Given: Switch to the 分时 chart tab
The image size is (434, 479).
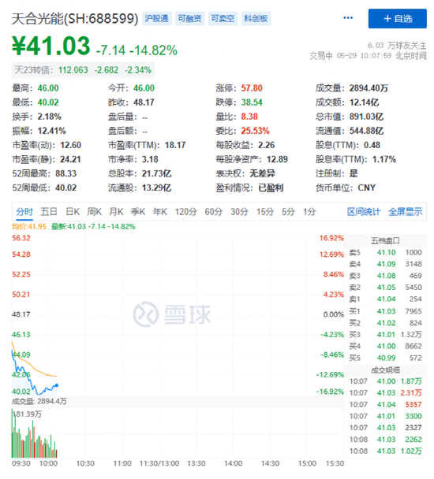Looking at the screenshot, I should click(x=24, y=212).
